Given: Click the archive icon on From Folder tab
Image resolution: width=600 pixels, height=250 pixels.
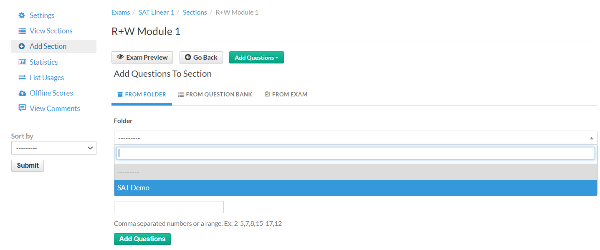Looking at the screenshot, I should pos(120,95).
